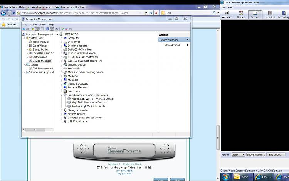Viewport: 289px width, 181px height.
Task: Open Computer Management Help menu
Action: 51,25
